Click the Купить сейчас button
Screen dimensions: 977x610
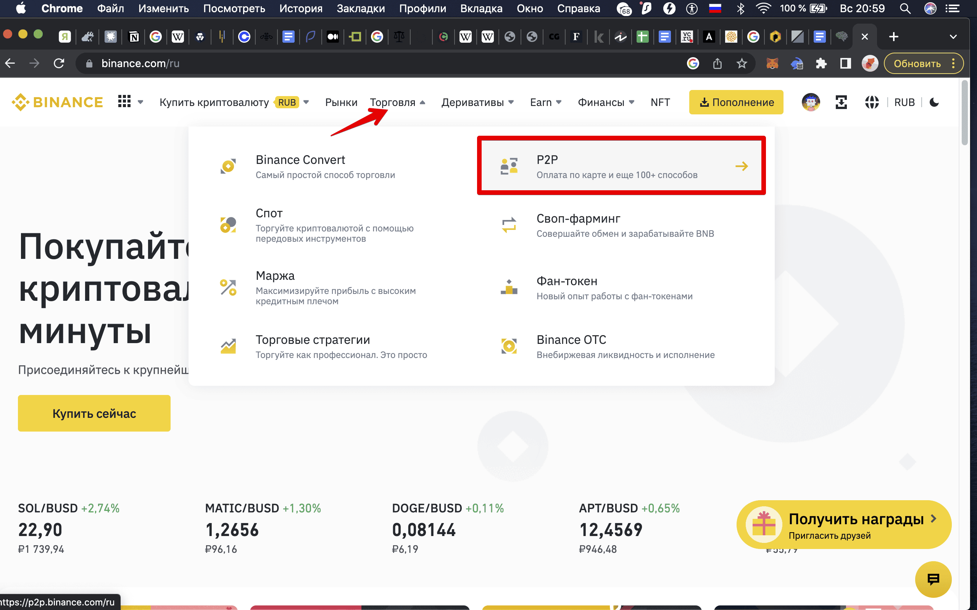point(94,413)
